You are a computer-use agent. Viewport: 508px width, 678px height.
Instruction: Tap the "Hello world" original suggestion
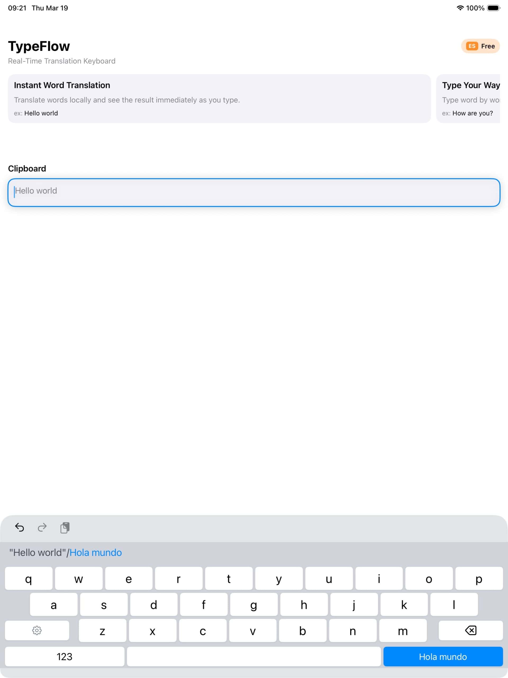click(x=37, y=552)
